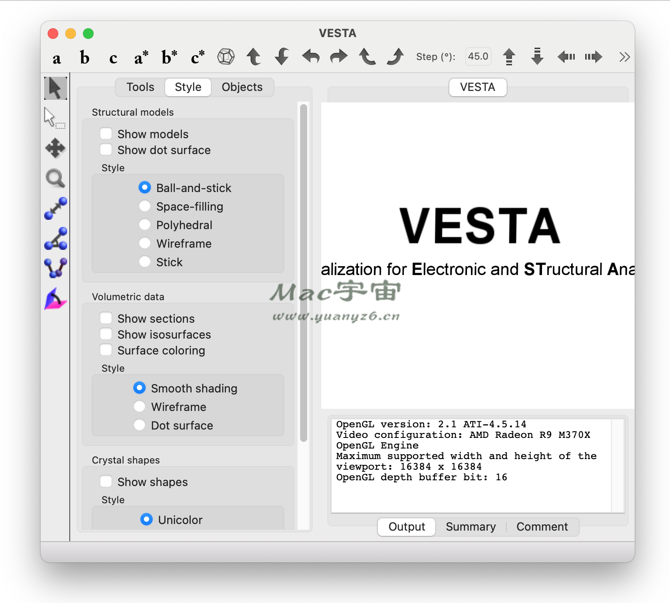
Task: Choose Dot surface volumetric style
Action: [x=139, y=425]
